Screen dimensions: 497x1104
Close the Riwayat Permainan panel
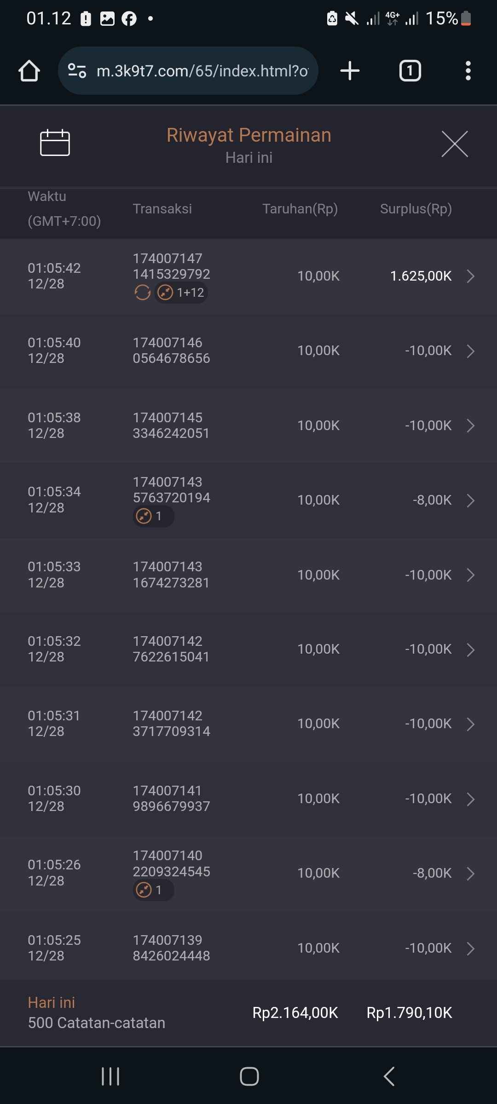pyautogui.click(x=455, y=144)
